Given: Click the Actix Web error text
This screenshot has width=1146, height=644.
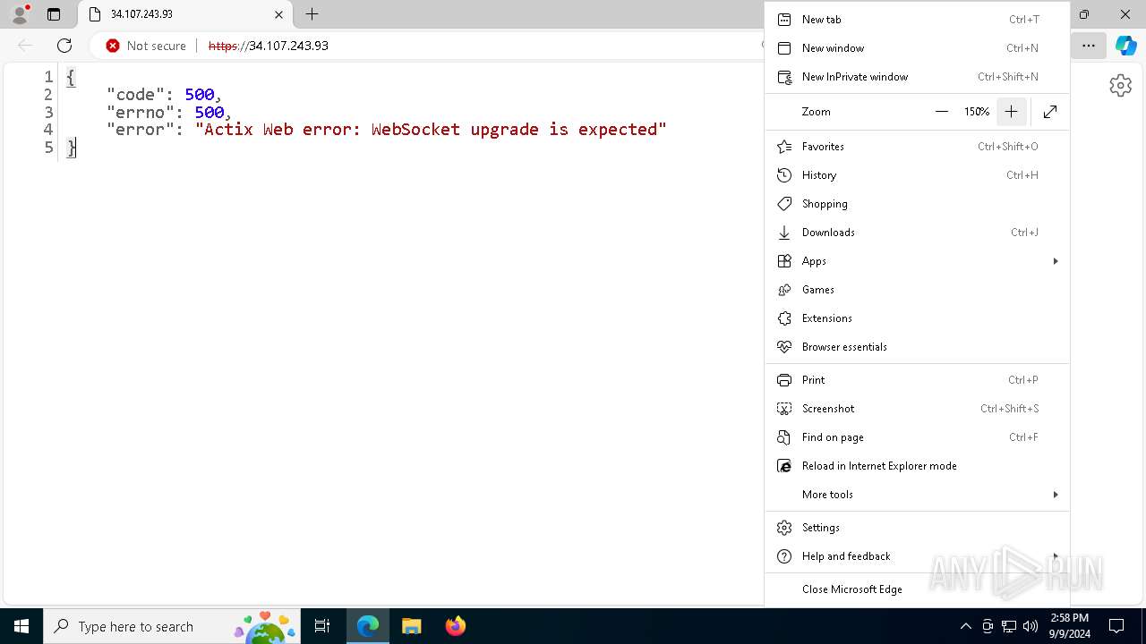Looking at the screenshot, I should 431,130.
